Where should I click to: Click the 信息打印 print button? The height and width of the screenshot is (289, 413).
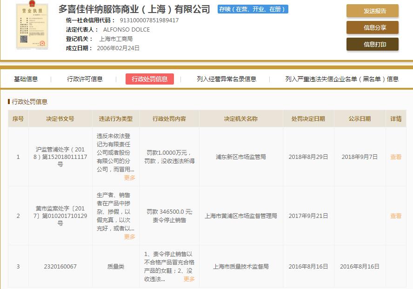[x=372, y=45]
